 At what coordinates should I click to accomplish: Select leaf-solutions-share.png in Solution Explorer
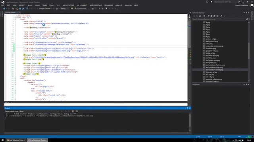[214, 70]
